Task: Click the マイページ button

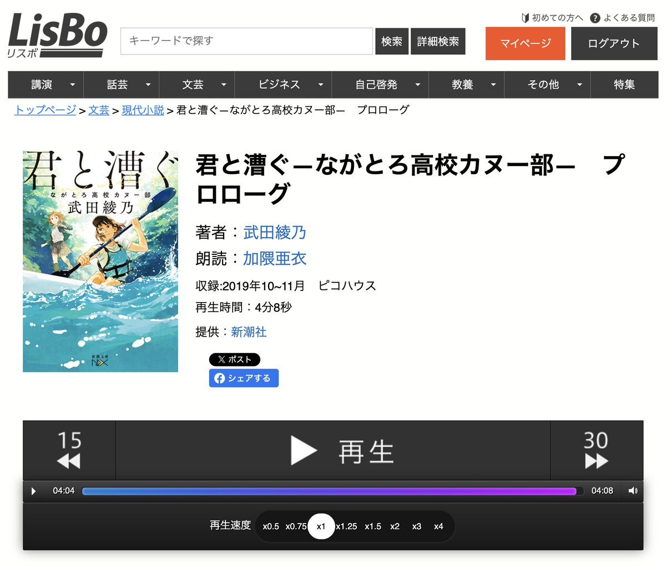Action: (525, 43)
